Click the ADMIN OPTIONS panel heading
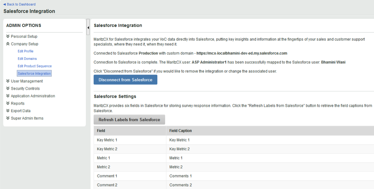The image size is (374, 189). pyautogui.click(x=24, y=25)
